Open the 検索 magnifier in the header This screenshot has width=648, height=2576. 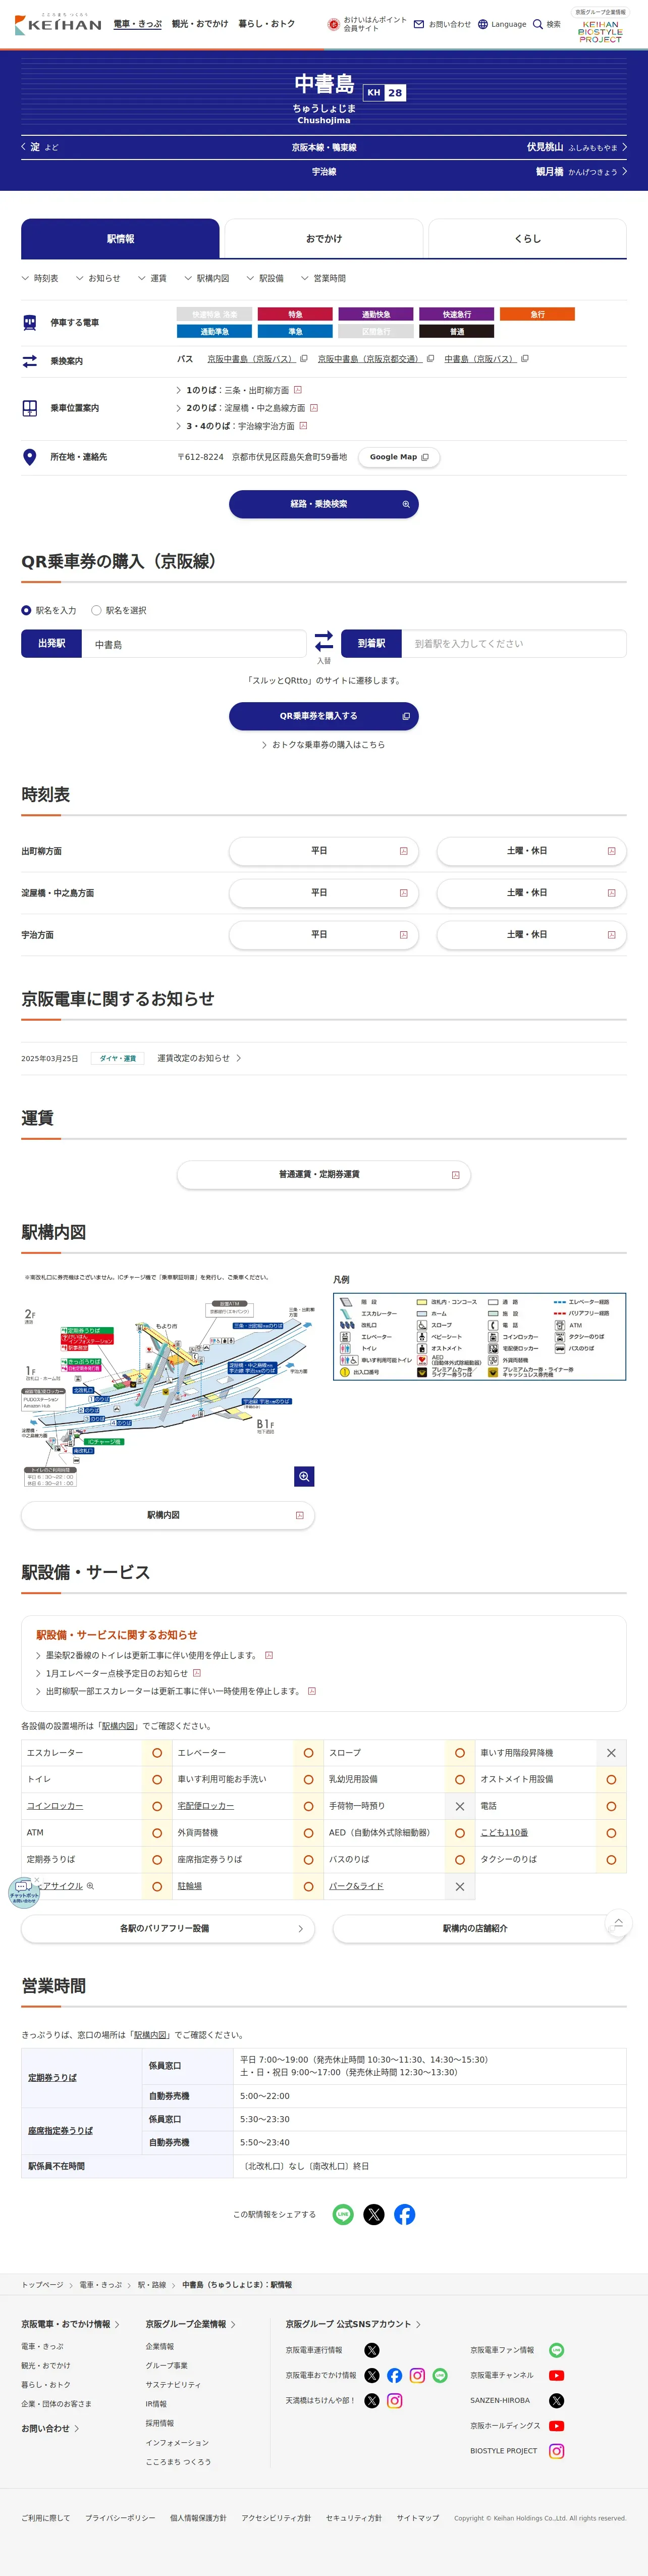tap(547, 24)
